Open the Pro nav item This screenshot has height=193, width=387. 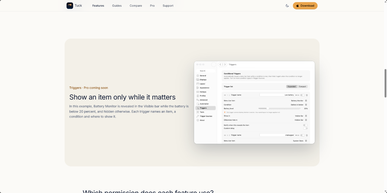(x=152, y=6)
